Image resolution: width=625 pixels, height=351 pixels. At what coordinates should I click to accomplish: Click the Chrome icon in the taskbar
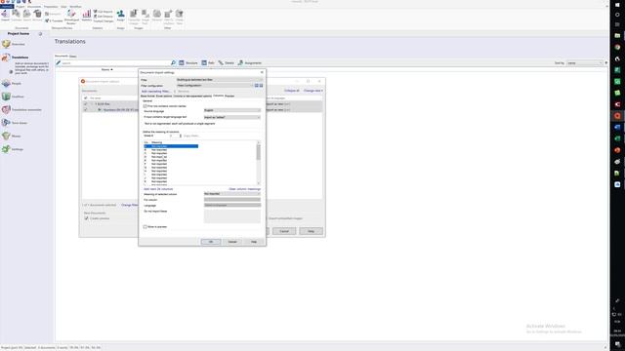tap(617, 47)
